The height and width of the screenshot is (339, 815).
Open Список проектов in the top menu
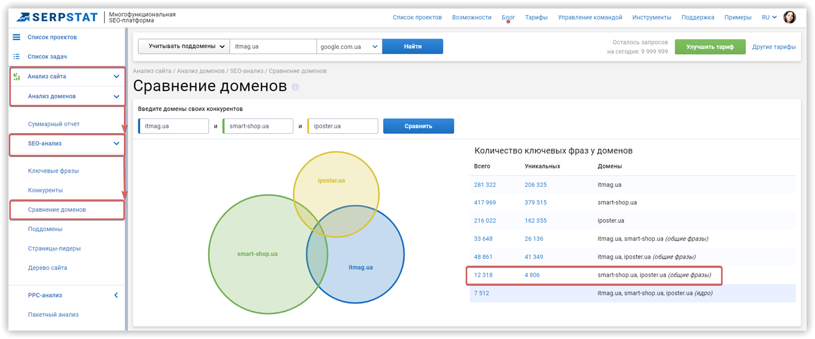tap(417, 17)
